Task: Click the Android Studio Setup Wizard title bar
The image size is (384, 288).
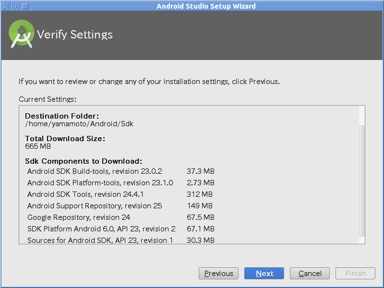Action: coord(206,6)
